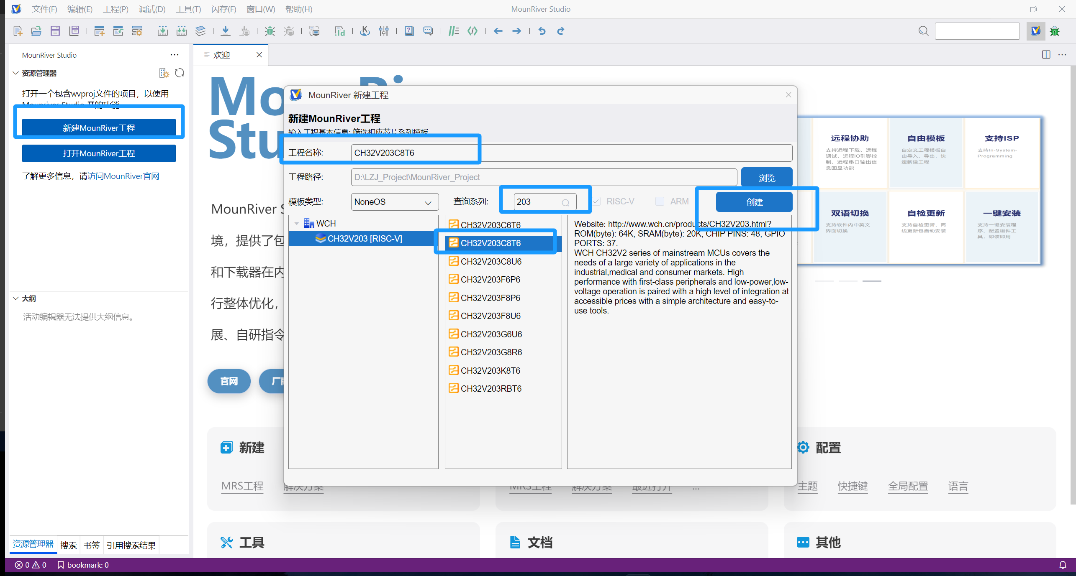Image resolution: width=1076 pixels, height=576 pixels.
Task: Open the 模板类型 NoneOS dropdown
Action: 395,202
